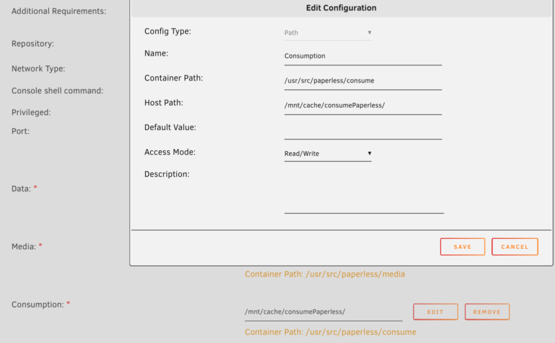
Task: Click the Name field containing Consumption
Action: click(x=363, y=56)
